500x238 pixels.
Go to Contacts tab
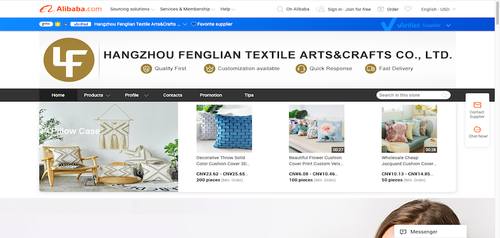[173, 95]
